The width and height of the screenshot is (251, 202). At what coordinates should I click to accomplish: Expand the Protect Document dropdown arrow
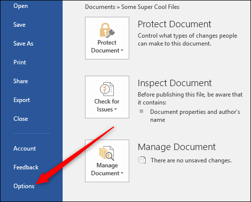[x=122, y=50]
